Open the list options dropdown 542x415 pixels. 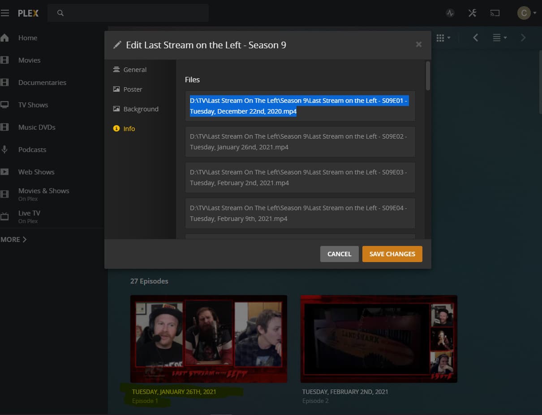pyautogui.click(x=499, y=38)
